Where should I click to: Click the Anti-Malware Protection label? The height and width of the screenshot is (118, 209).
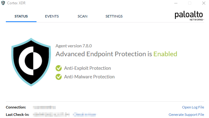point(89,77)
